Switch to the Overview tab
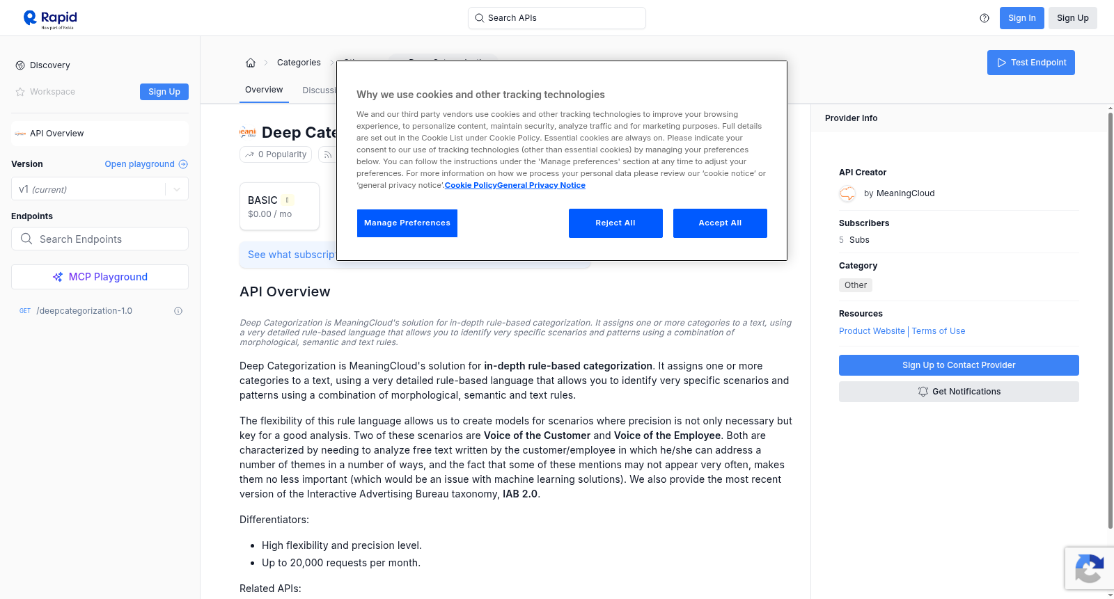 (x=264, y=90)
